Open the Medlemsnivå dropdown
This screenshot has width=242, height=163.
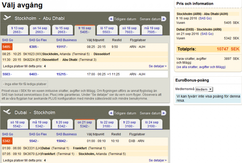pyautogui.click(x=204, y=89)
